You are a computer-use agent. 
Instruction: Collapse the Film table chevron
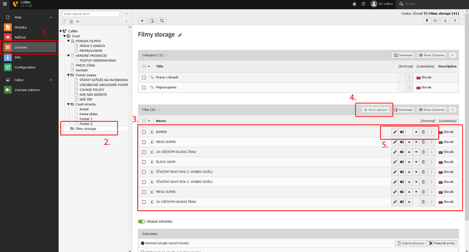pos(453,110)
